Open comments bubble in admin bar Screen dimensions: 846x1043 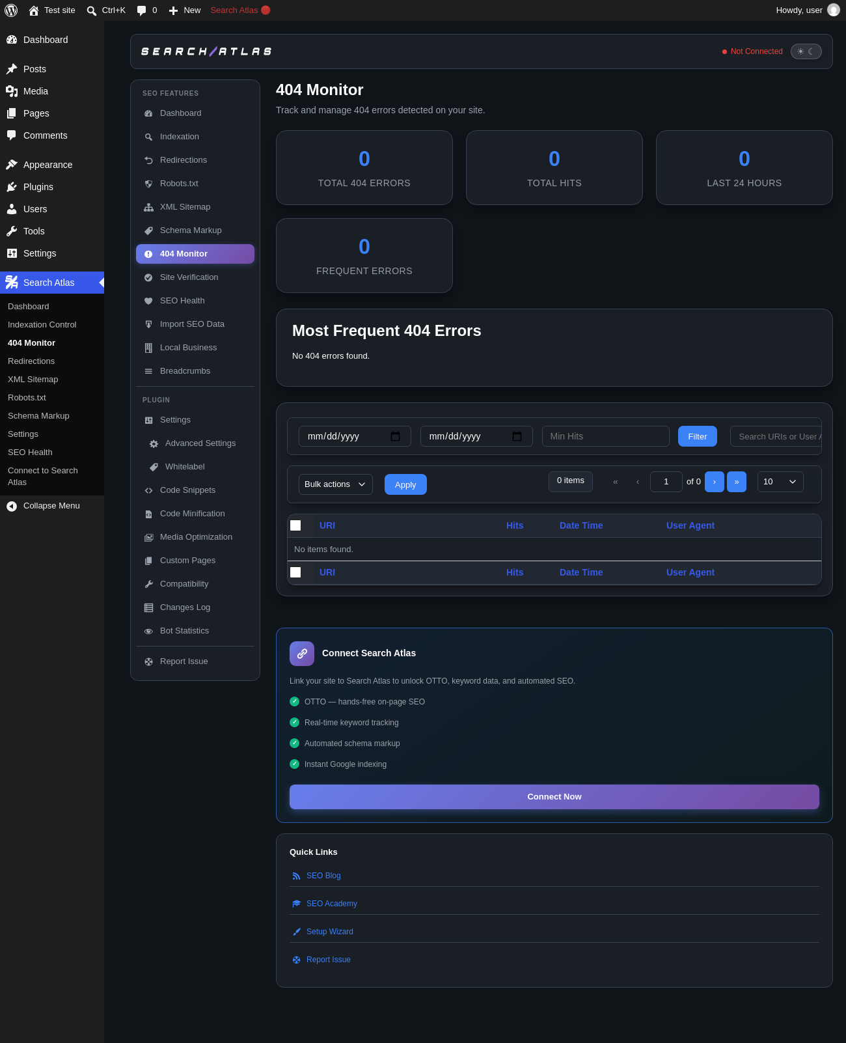[x=142, y=10]
